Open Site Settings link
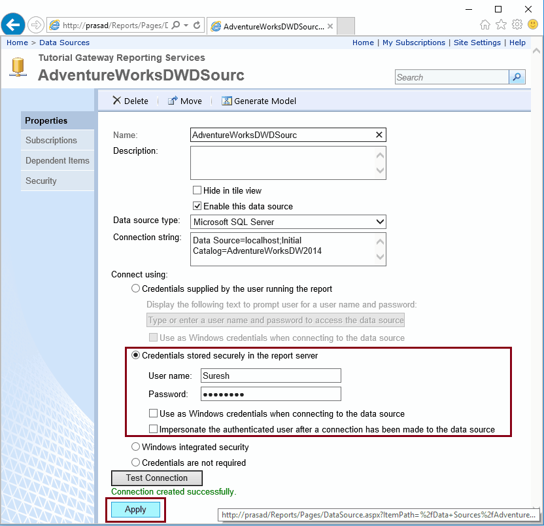544x526 pixels. pyautogui.click(x=477, y=43)
